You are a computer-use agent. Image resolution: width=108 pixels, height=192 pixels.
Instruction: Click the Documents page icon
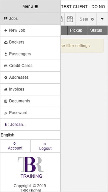tap(6, 101)
